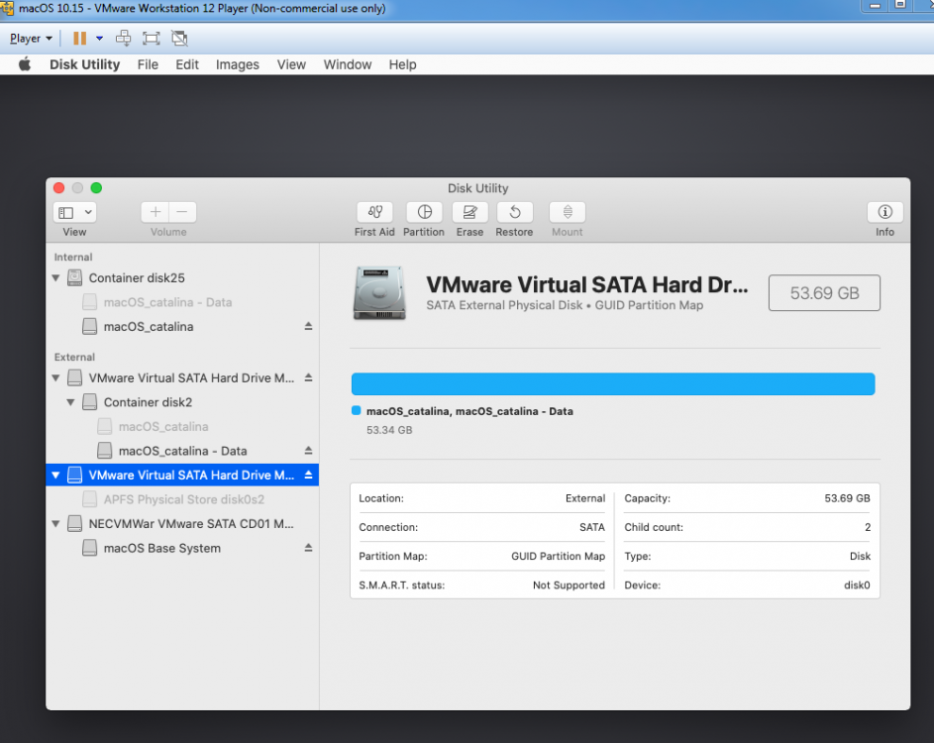The width and height of the screenshot is (934, 743).
Task: Click the Child count value "2"
Action: 868,527
